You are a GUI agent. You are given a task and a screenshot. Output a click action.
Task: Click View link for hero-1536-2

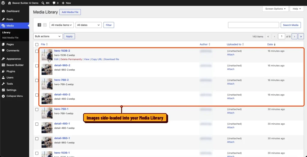pyautogui.click(x=87, y=59)
